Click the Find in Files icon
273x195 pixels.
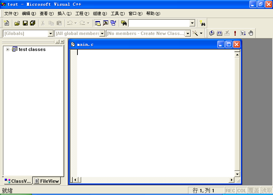point(124,23)
